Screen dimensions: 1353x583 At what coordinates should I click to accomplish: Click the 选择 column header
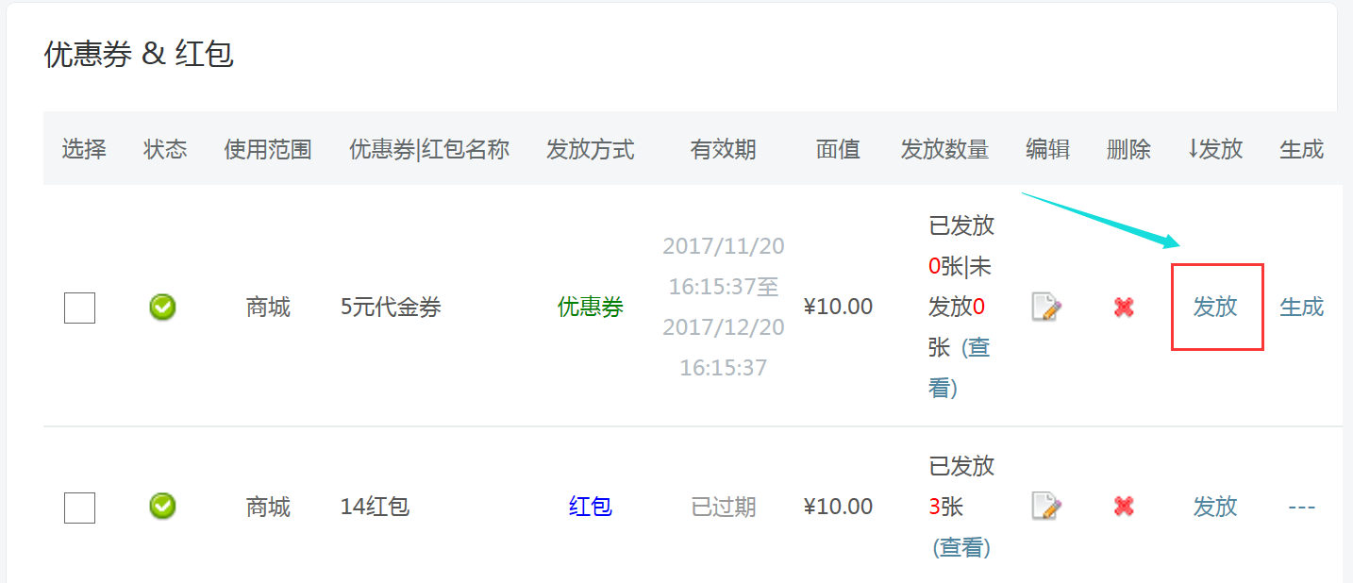point(84,149)
